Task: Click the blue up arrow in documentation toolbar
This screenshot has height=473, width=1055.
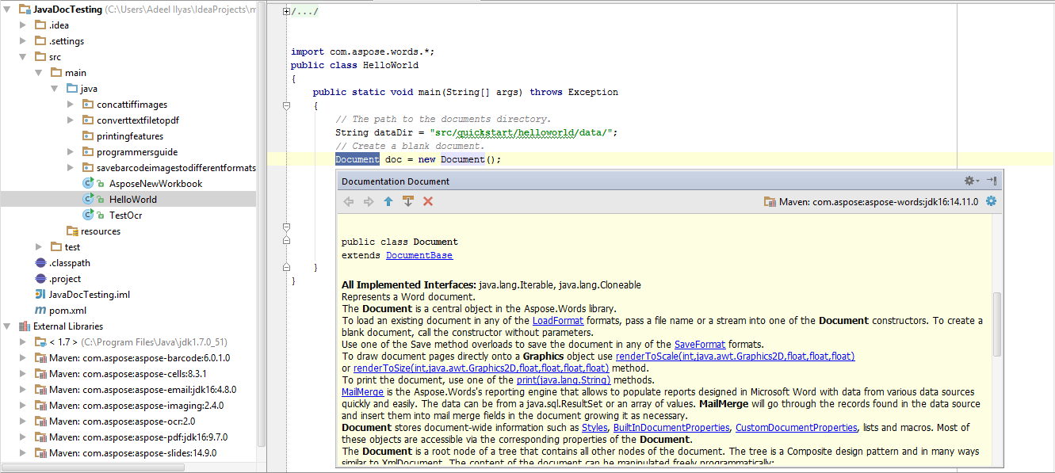Action: pyautogui.click(x=388, y=202)
